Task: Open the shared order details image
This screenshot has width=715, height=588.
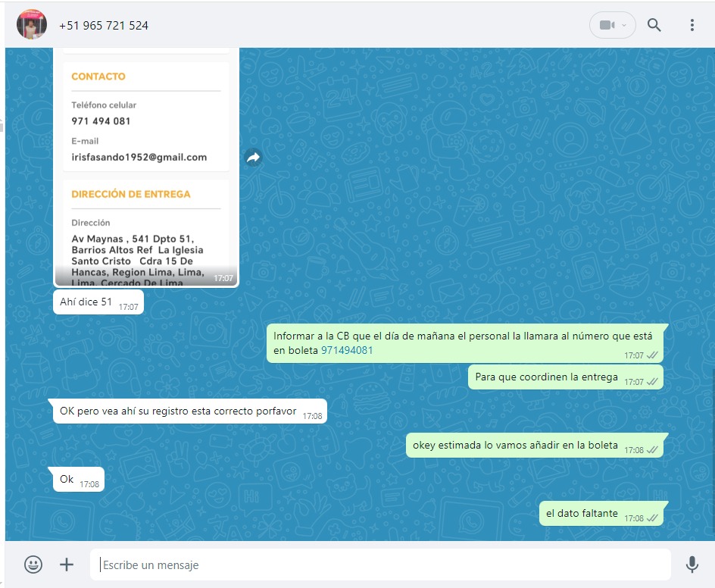Action: (146, 167)
